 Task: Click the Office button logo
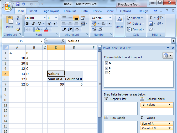(7, 7)
